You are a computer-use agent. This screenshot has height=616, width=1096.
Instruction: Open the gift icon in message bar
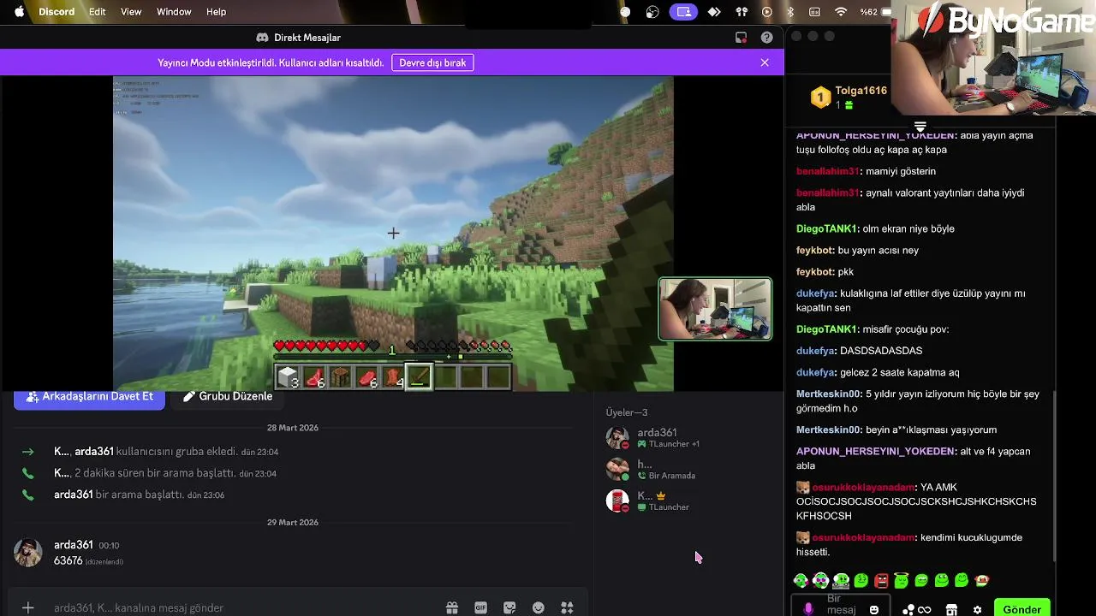[452, 607]
